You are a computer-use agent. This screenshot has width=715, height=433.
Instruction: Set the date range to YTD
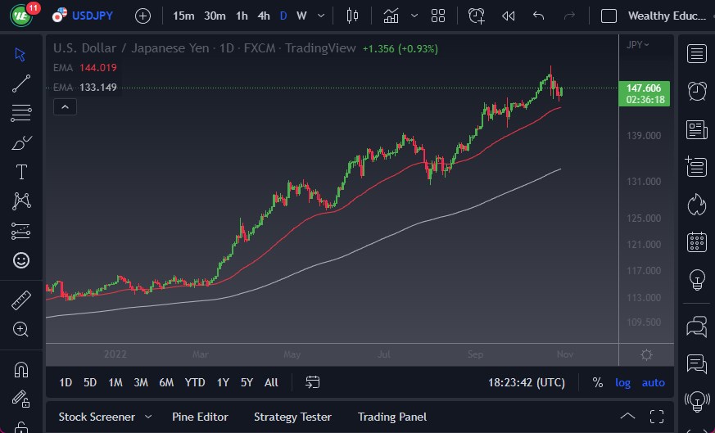[x=195, y=382]
